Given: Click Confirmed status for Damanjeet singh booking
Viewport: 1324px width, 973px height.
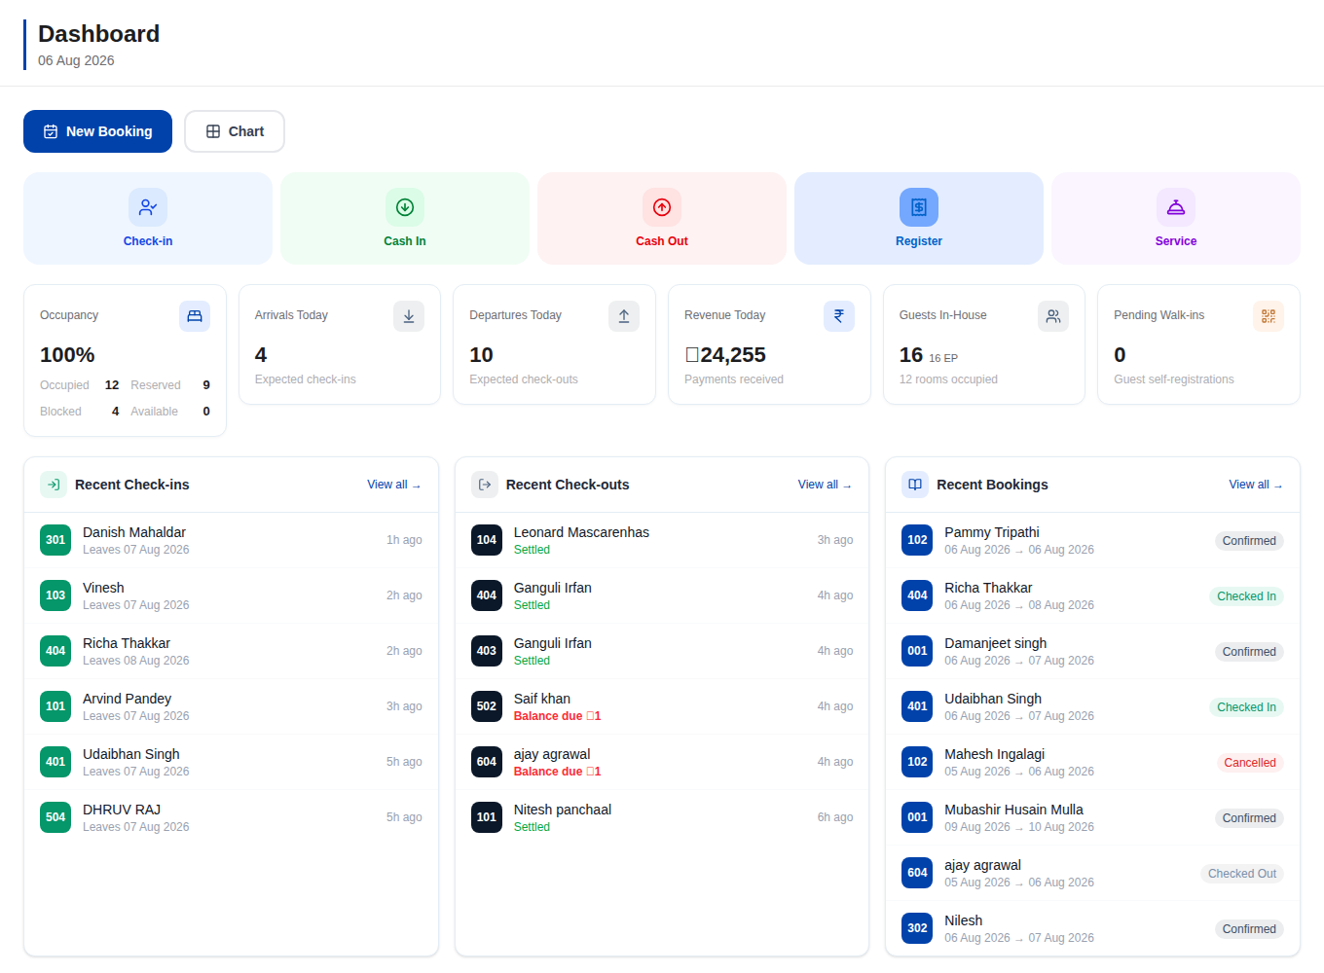Looking at the screenshot, I should tap(1249, 652).
